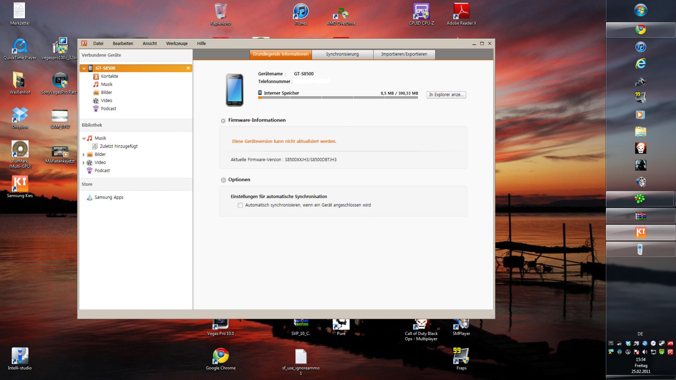The width and height of the screenshot is (676, 380).
Task: Open the Datei menu
Action: click(x=98, y=43)
